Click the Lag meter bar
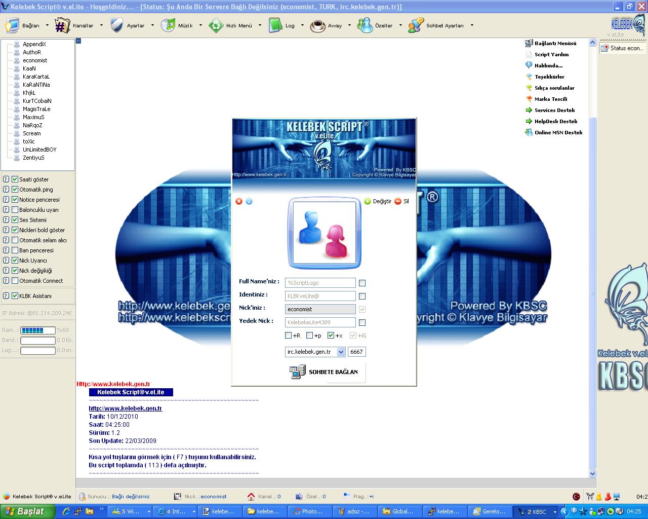Image resolution: width=648 pixels, height=519 pixels. [38, 350]
